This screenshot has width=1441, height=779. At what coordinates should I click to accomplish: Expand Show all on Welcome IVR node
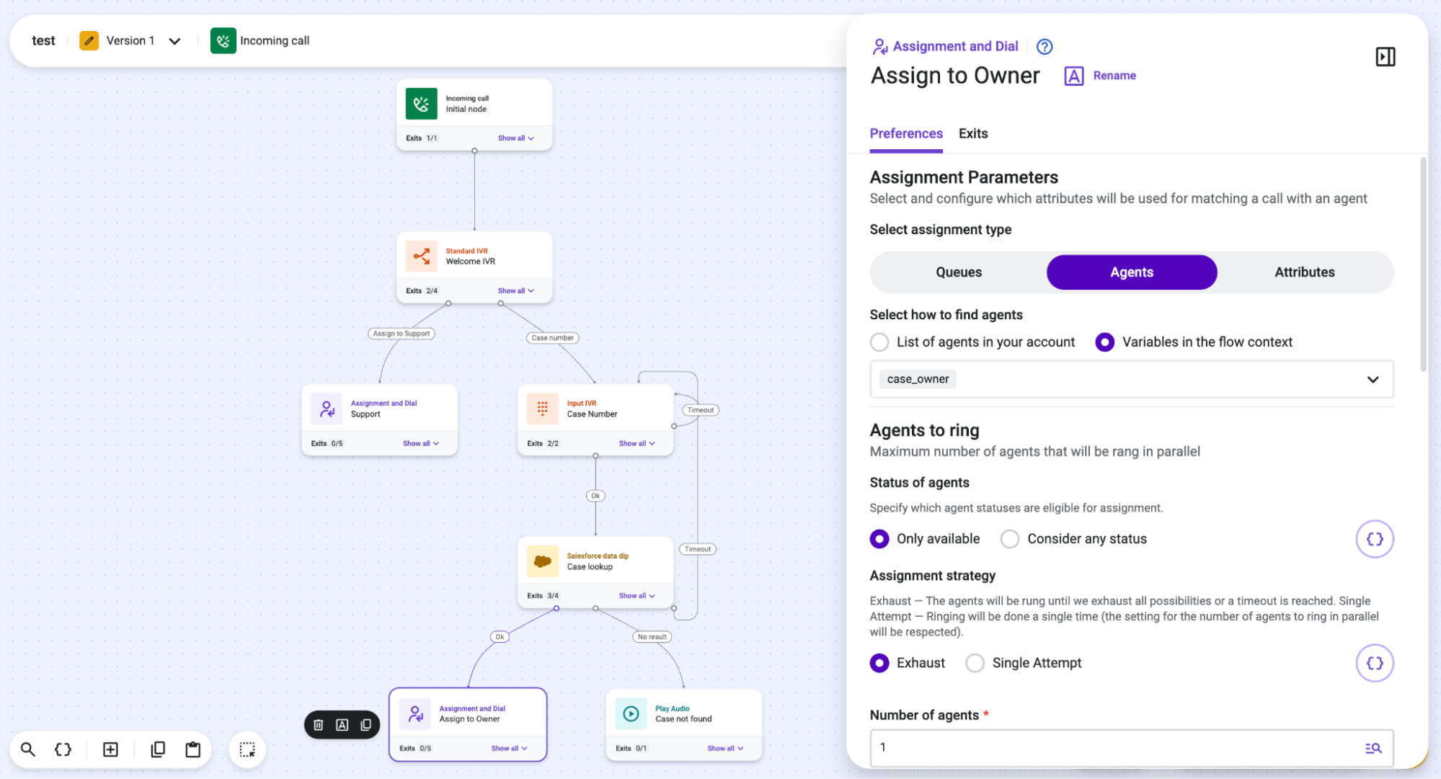[x=516, y=290]
